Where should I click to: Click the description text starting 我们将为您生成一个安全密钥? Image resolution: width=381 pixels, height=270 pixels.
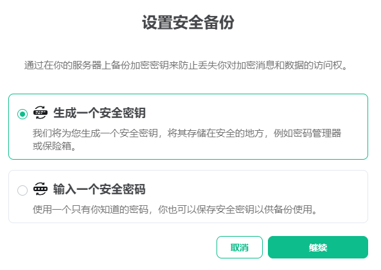click(187, 139)
